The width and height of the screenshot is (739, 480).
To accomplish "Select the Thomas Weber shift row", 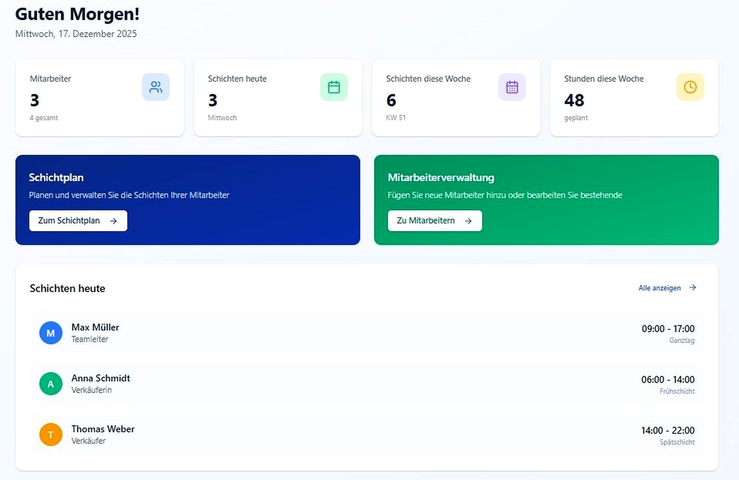I will [366, 435].
